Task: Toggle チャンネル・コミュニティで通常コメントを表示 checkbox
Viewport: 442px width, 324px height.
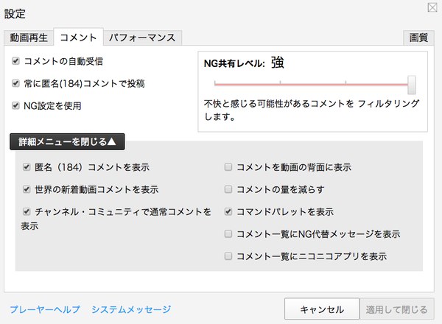Action: point(27,211)
